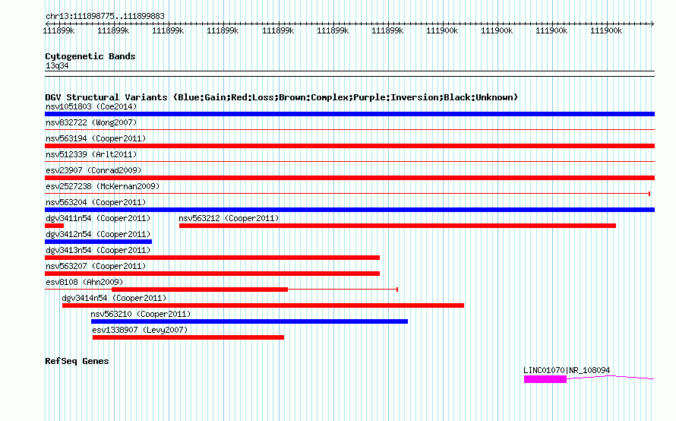Select the nsv1051803 (Coe2014) label
The height and width of the screenshot is (421, 676).
pos(91,106)
